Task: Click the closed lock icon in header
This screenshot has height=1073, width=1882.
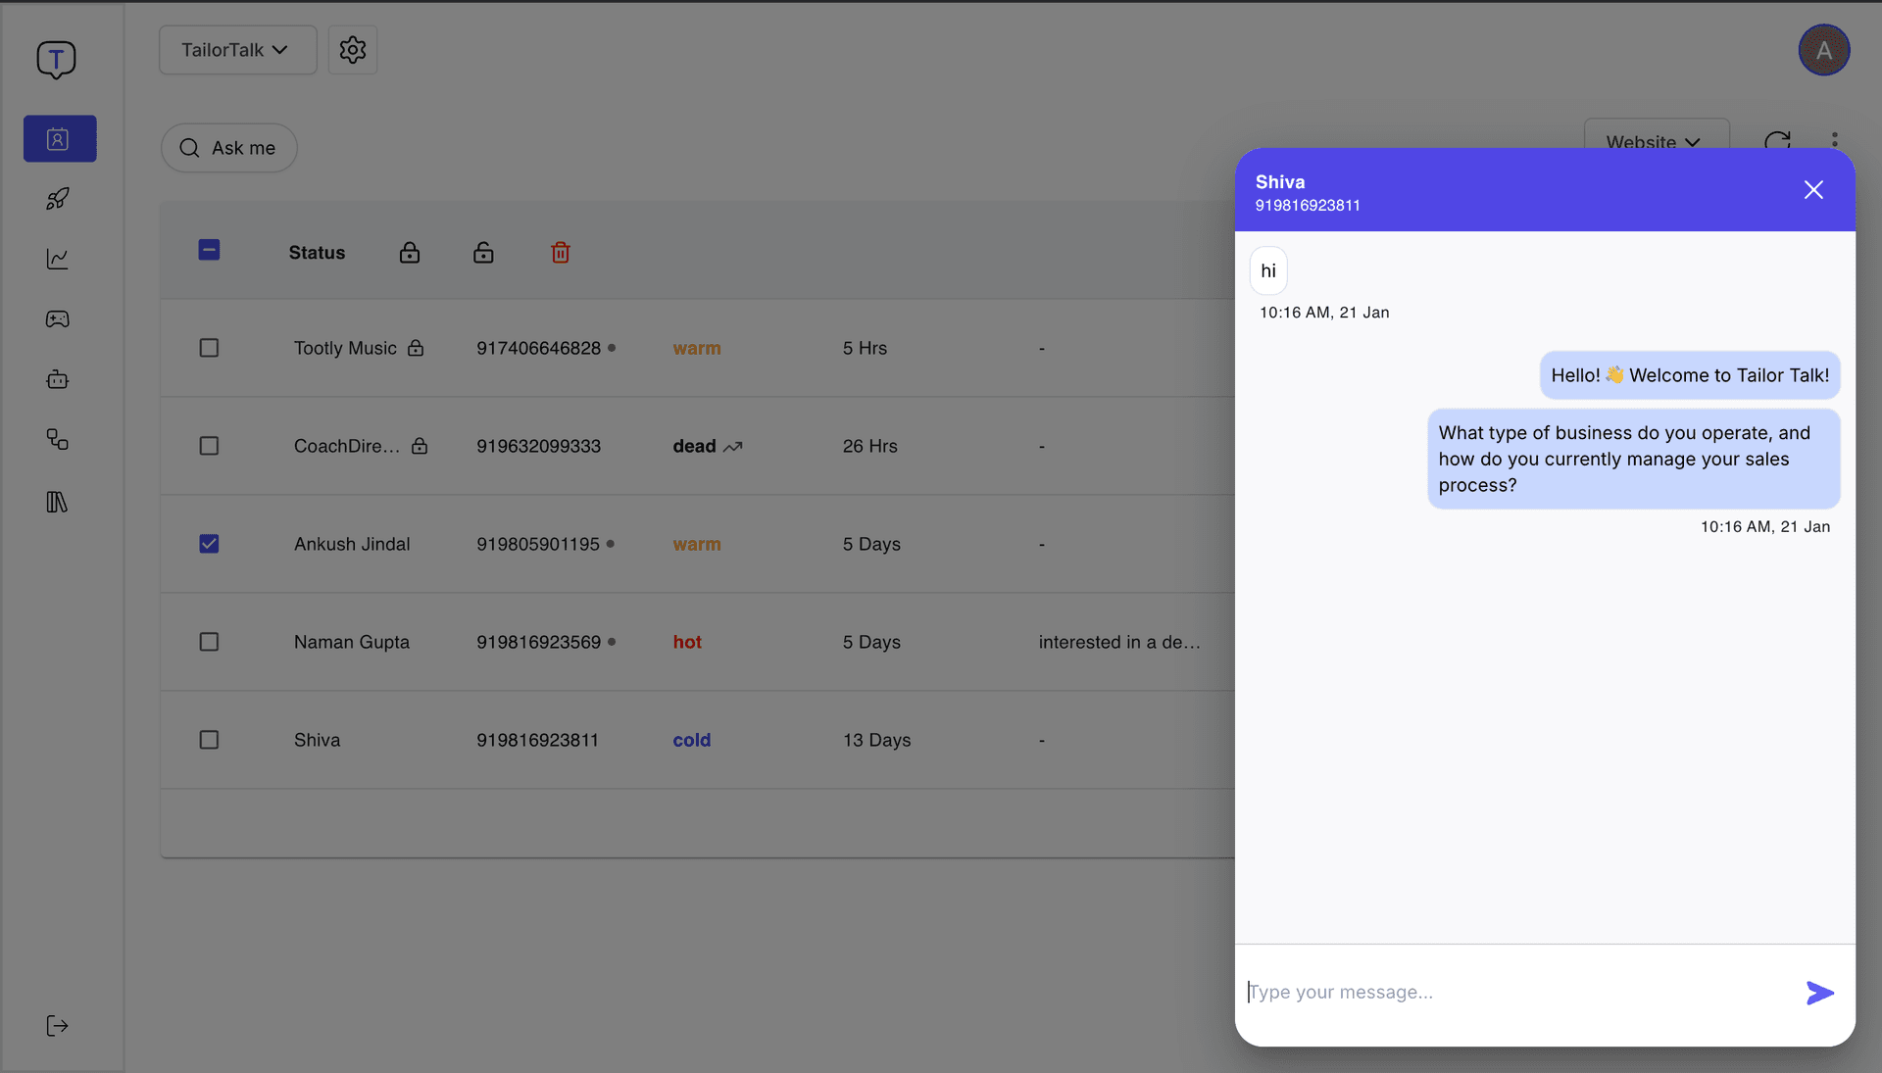Action: [410, 253]
